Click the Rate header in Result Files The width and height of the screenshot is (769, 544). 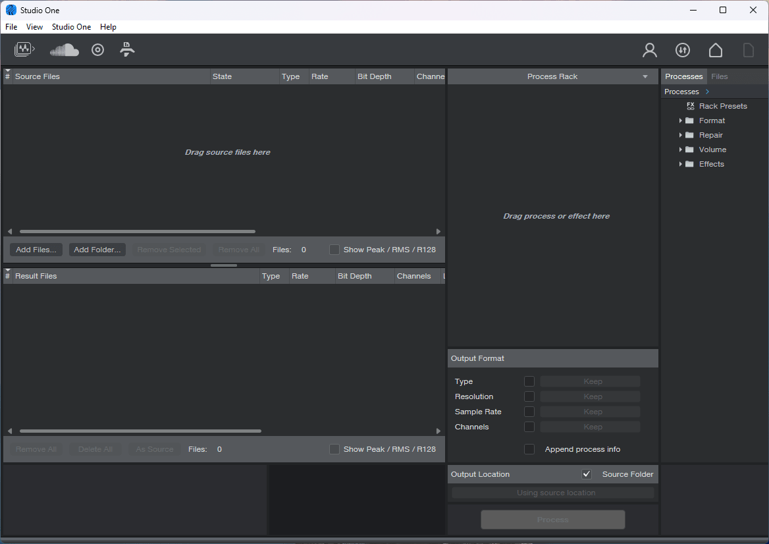click(x=312, y=276)
